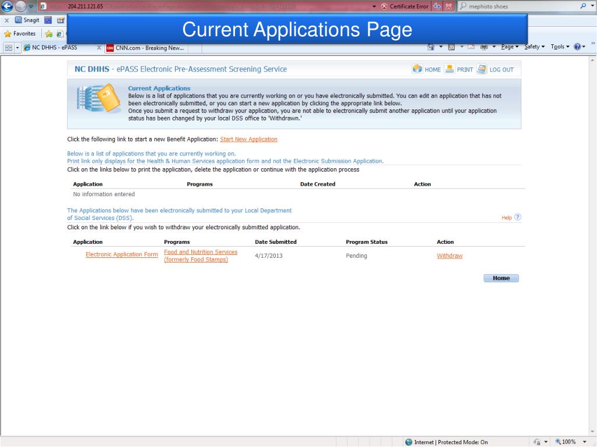This screenshot has width=597, height=447.
Task: Click the RSS feeds icon
Action: coord(452,47)
